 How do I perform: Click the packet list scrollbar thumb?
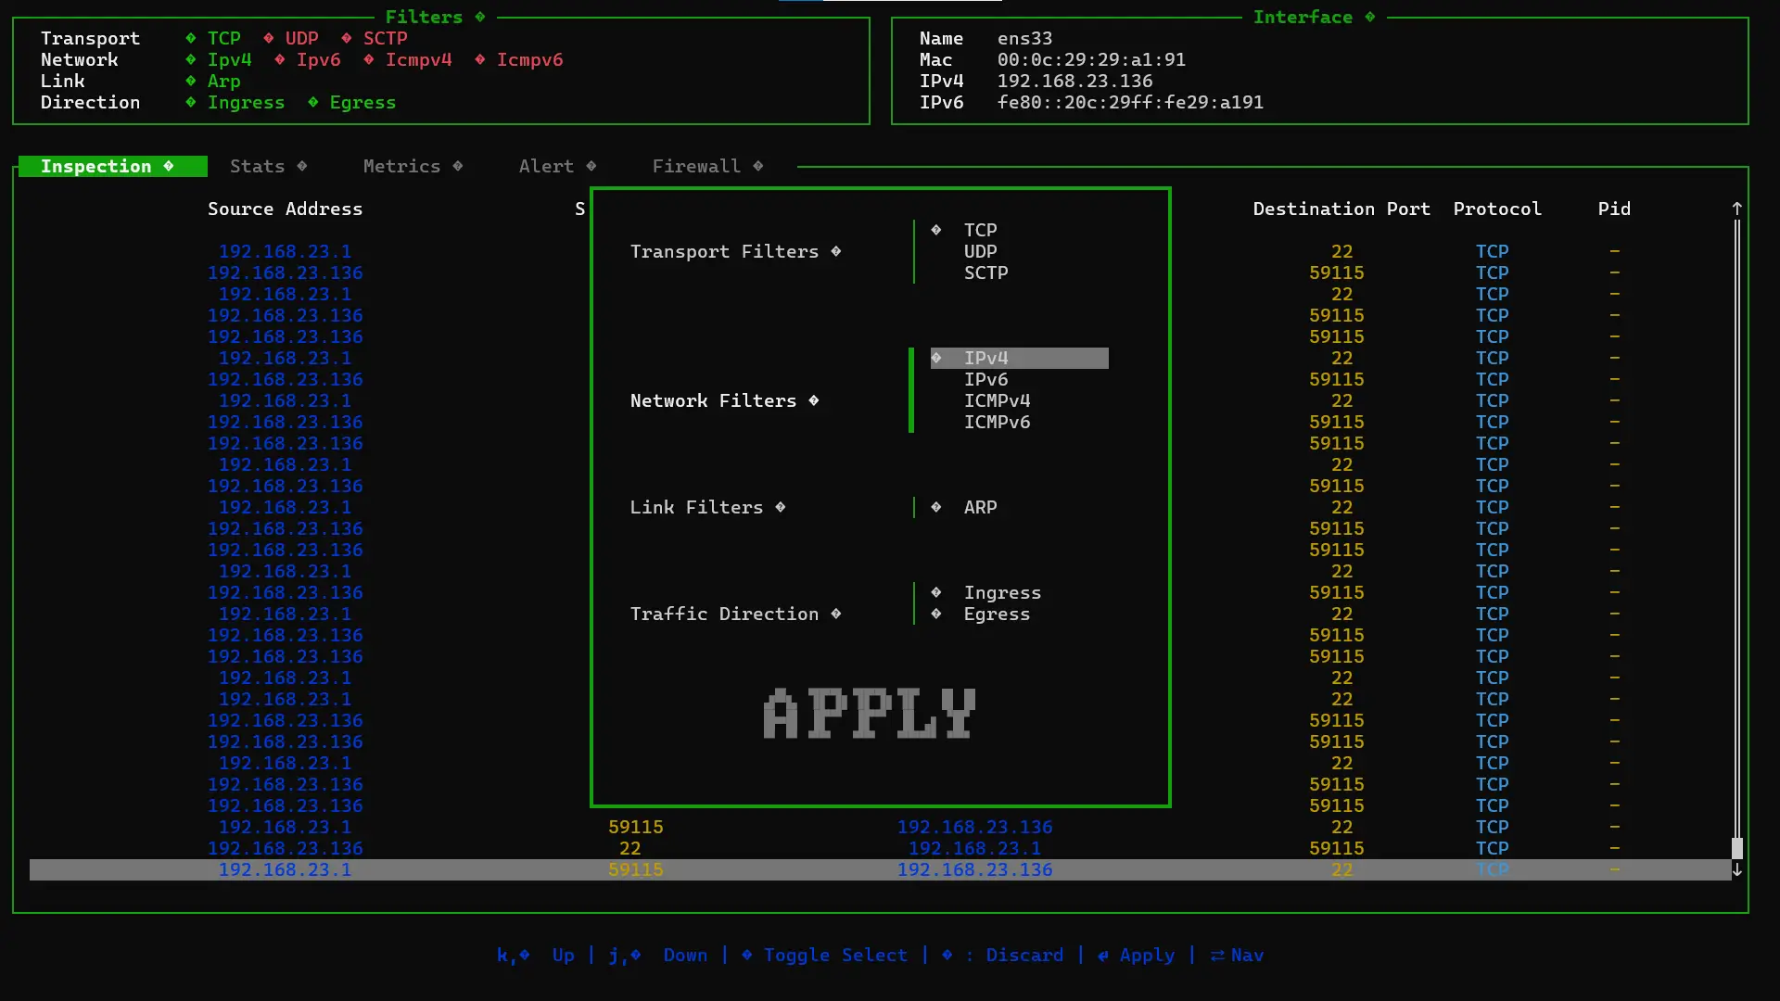click(1736, 847)
